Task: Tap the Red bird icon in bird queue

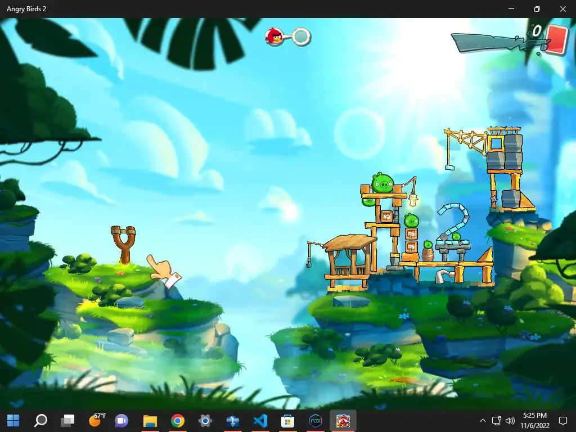Action: [x=274, y=37]
